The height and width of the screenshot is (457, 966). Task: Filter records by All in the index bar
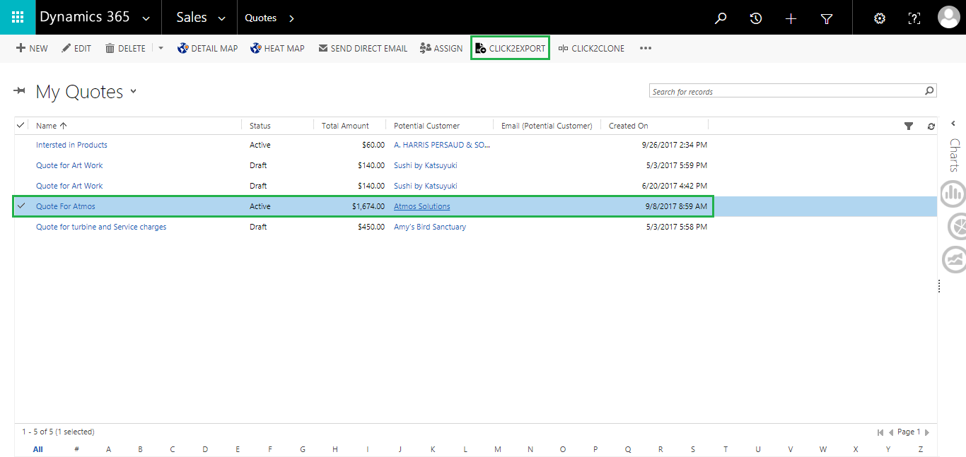point(38,449)
